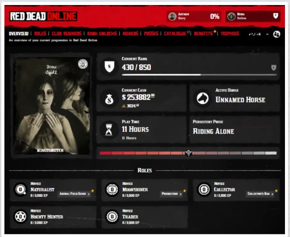The height and width of the screenshot is (237, 290).
Task: Click the 430 / 850 rank value
Action: click(136, 68)
